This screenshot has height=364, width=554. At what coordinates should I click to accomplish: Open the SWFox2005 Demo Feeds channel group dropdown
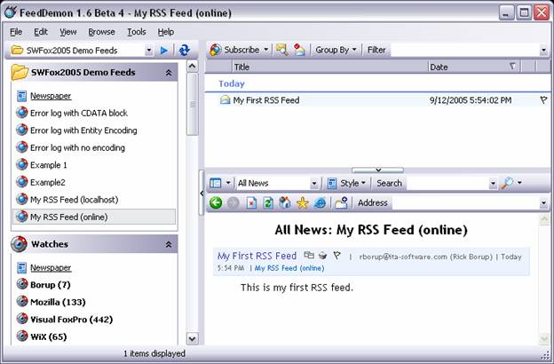[x=149, y=51]
